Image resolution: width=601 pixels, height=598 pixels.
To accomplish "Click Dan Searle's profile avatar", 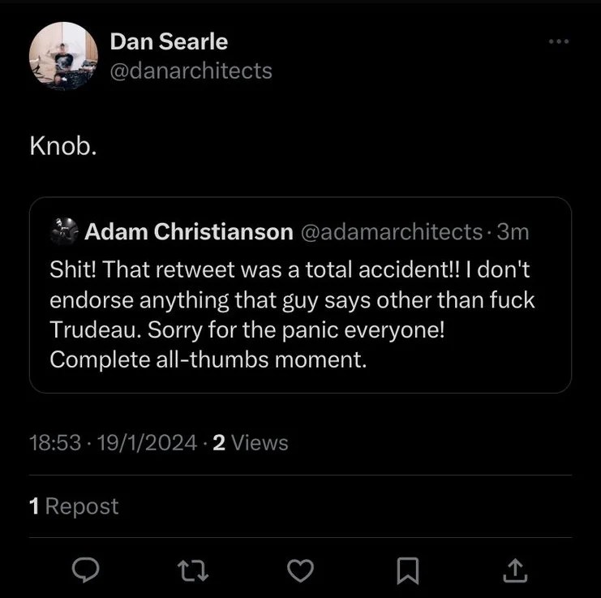I will pos(63,55).
